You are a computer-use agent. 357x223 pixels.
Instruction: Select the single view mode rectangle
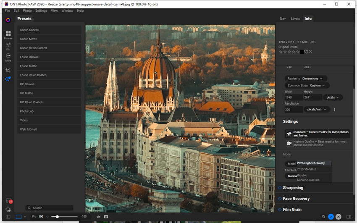point(18,217)
